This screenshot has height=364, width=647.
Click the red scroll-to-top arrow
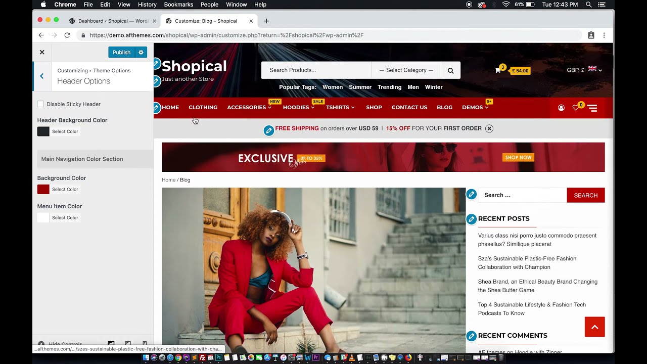coord(594,327)
